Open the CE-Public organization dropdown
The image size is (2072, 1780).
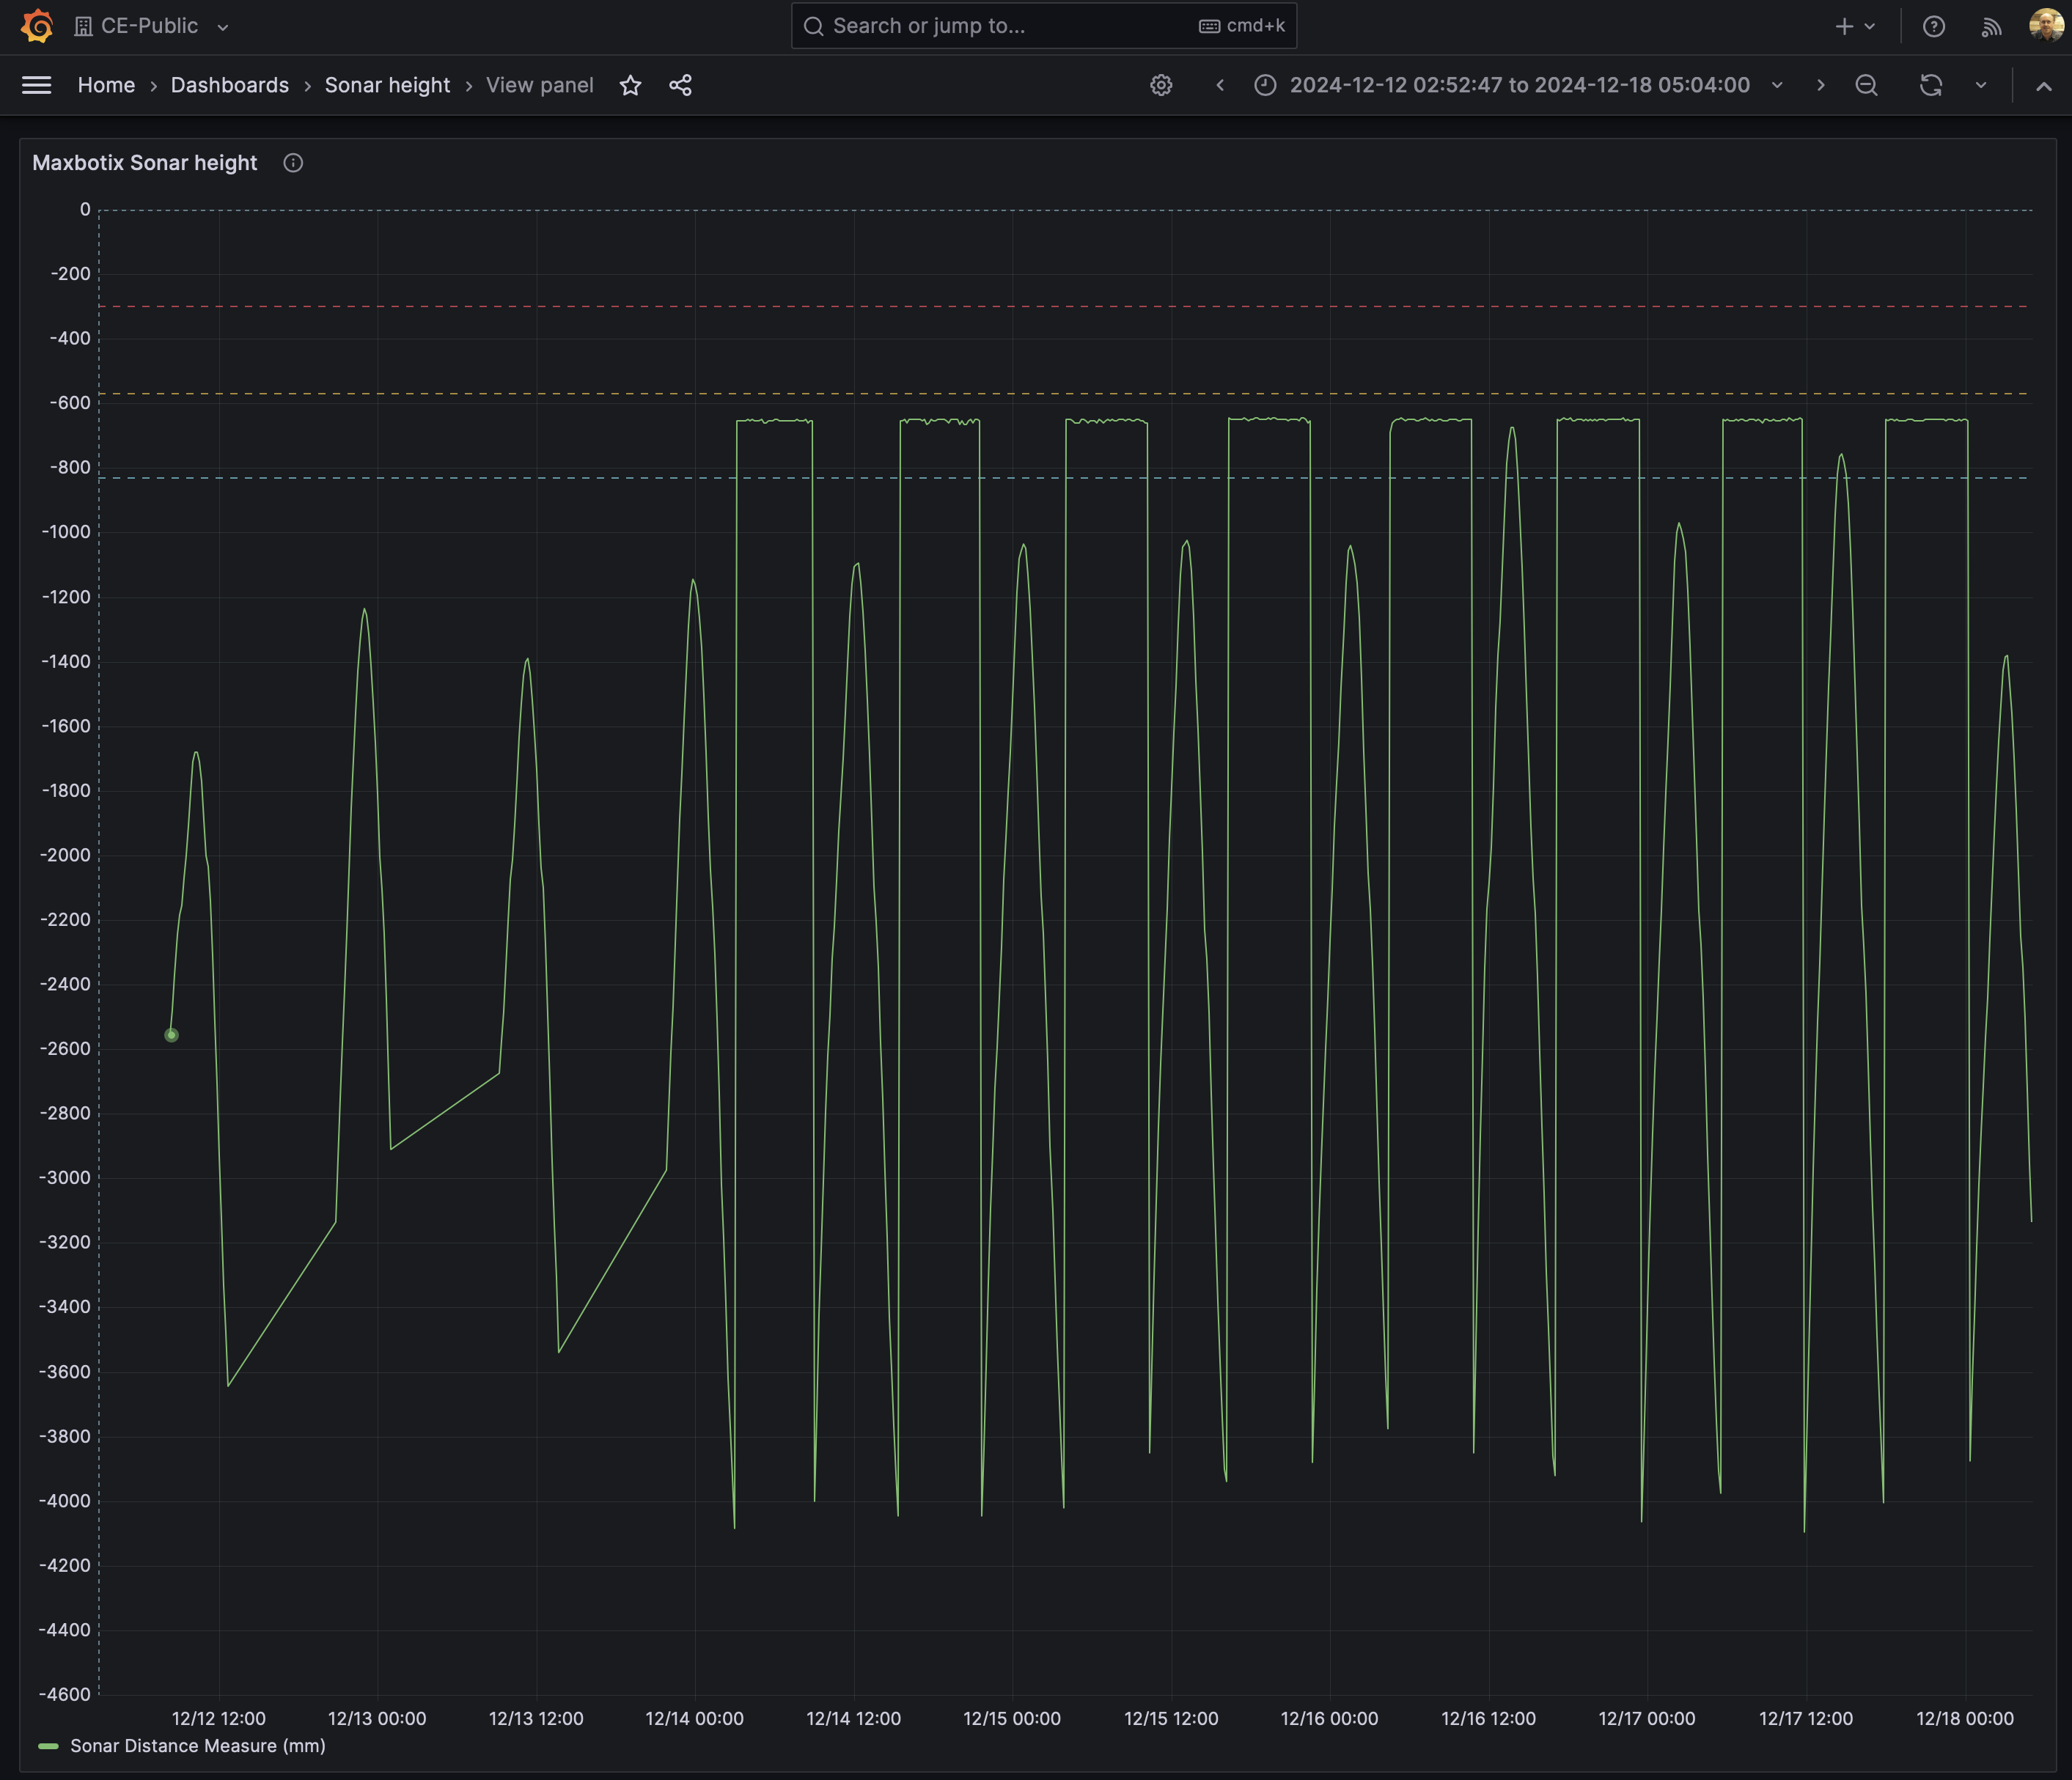click(152, 26)
